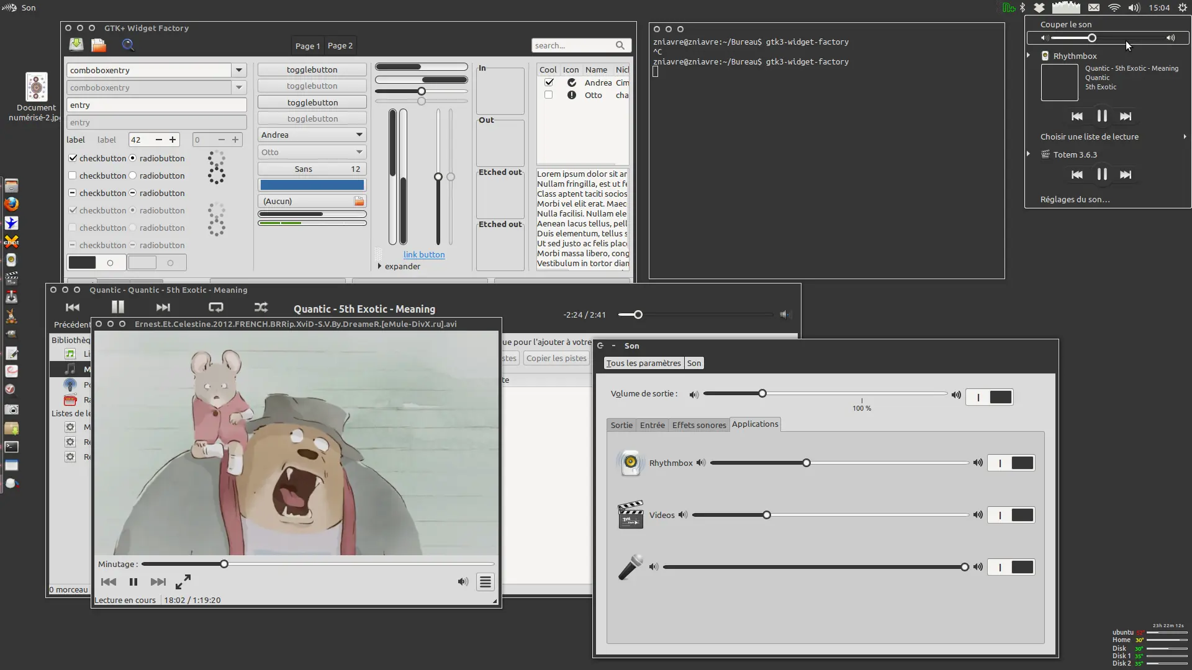This screenshot has height=670, width=1192.
Task: Check the Cool checkbox in the Otto row
Action: point(548,95)
